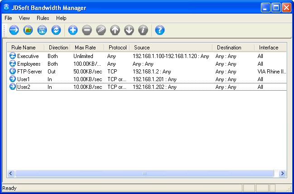
Task: Click the Max Rate column header
Action: point(86,48)
